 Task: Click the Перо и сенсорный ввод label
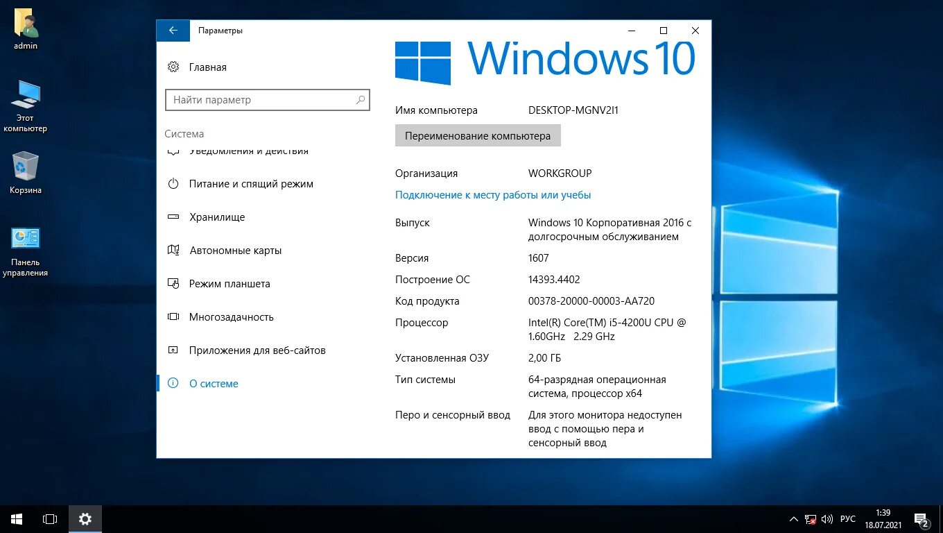click(x=453, y=415)
